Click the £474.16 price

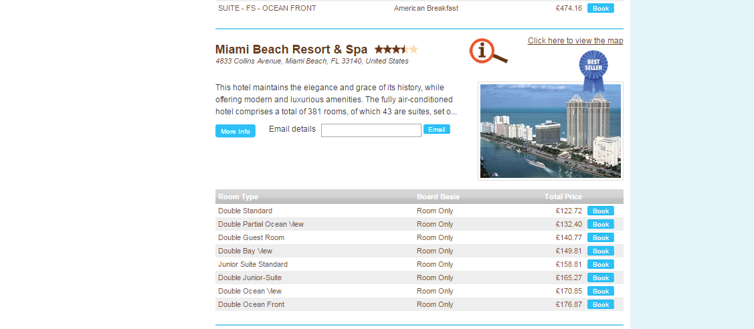[569, 8]
